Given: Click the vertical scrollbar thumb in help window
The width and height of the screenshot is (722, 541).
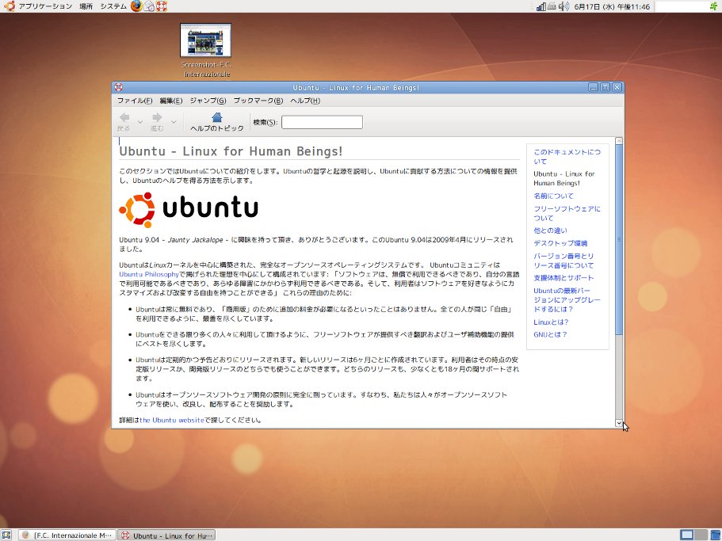Looking at the screenshot, I should pyautogui.click(x=619, y=240).
